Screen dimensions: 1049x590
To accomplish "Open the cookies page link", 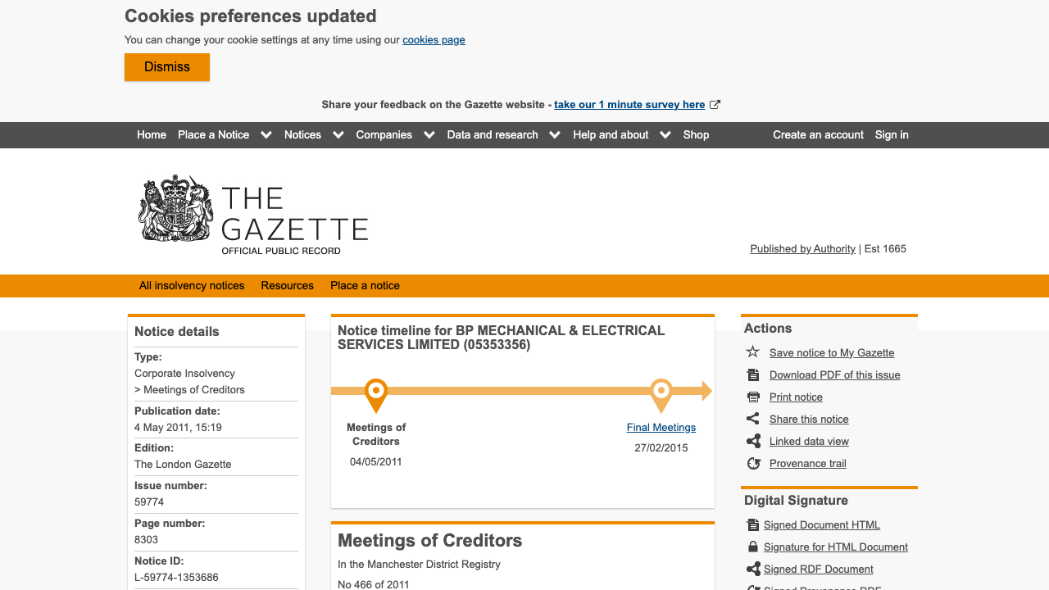I will 434,40.
